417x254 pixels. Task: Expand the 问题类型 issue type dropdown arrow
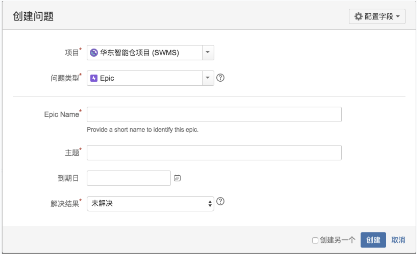coord(208,78)
